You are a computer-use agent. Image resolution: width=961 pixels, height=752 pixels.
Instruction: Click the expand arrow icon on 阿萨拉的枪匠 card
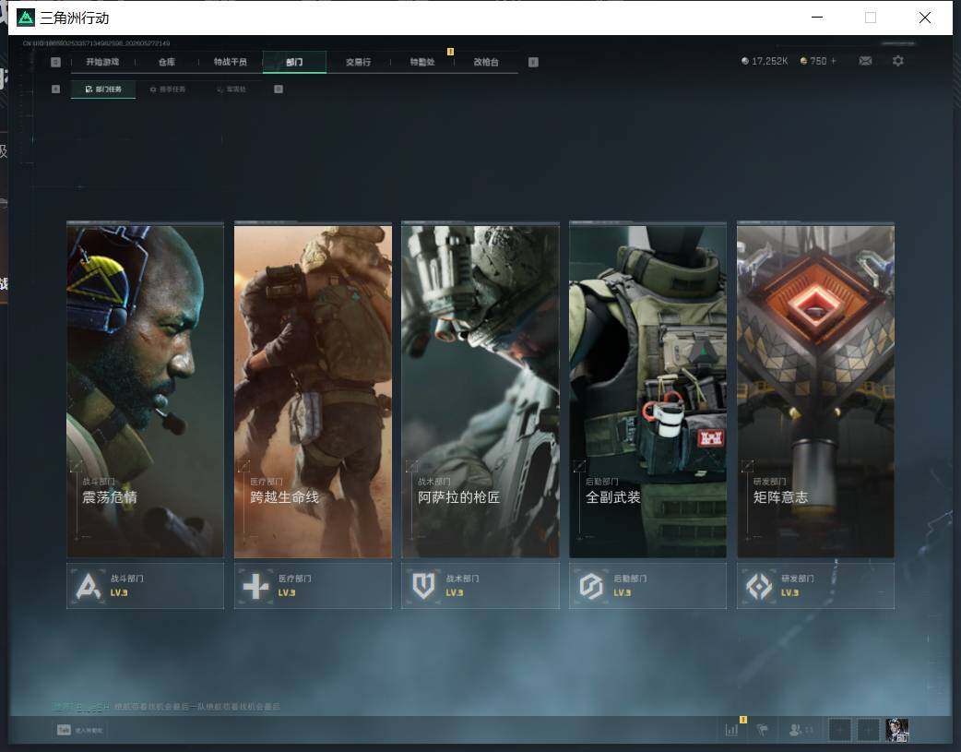click(x=412, y=466)
